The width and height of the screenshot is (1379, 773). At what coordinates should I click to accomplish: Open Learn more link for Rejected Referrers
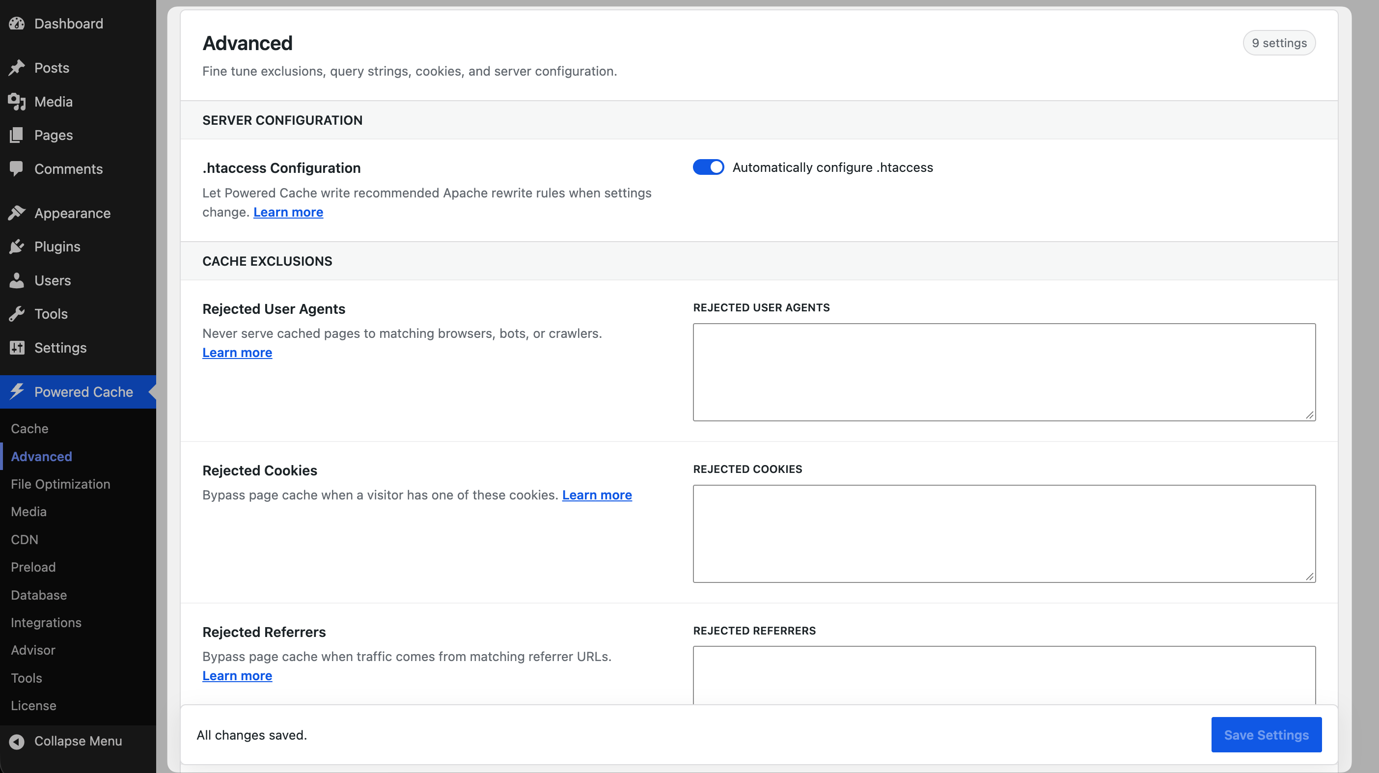pos(237,676)
